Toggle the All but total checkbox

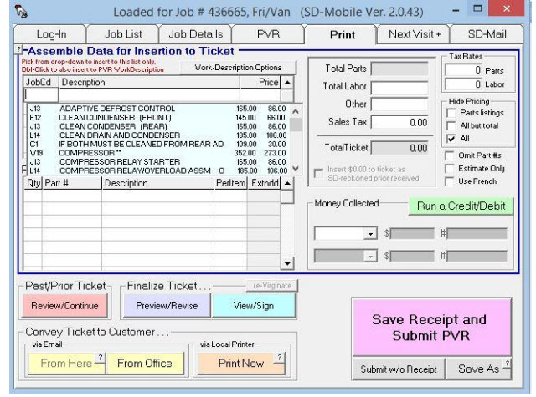pyautogui.click(x=451, y=125)
